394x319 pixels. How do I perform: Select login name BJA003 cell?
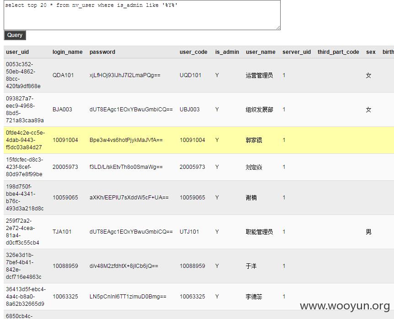click(62, 110)
